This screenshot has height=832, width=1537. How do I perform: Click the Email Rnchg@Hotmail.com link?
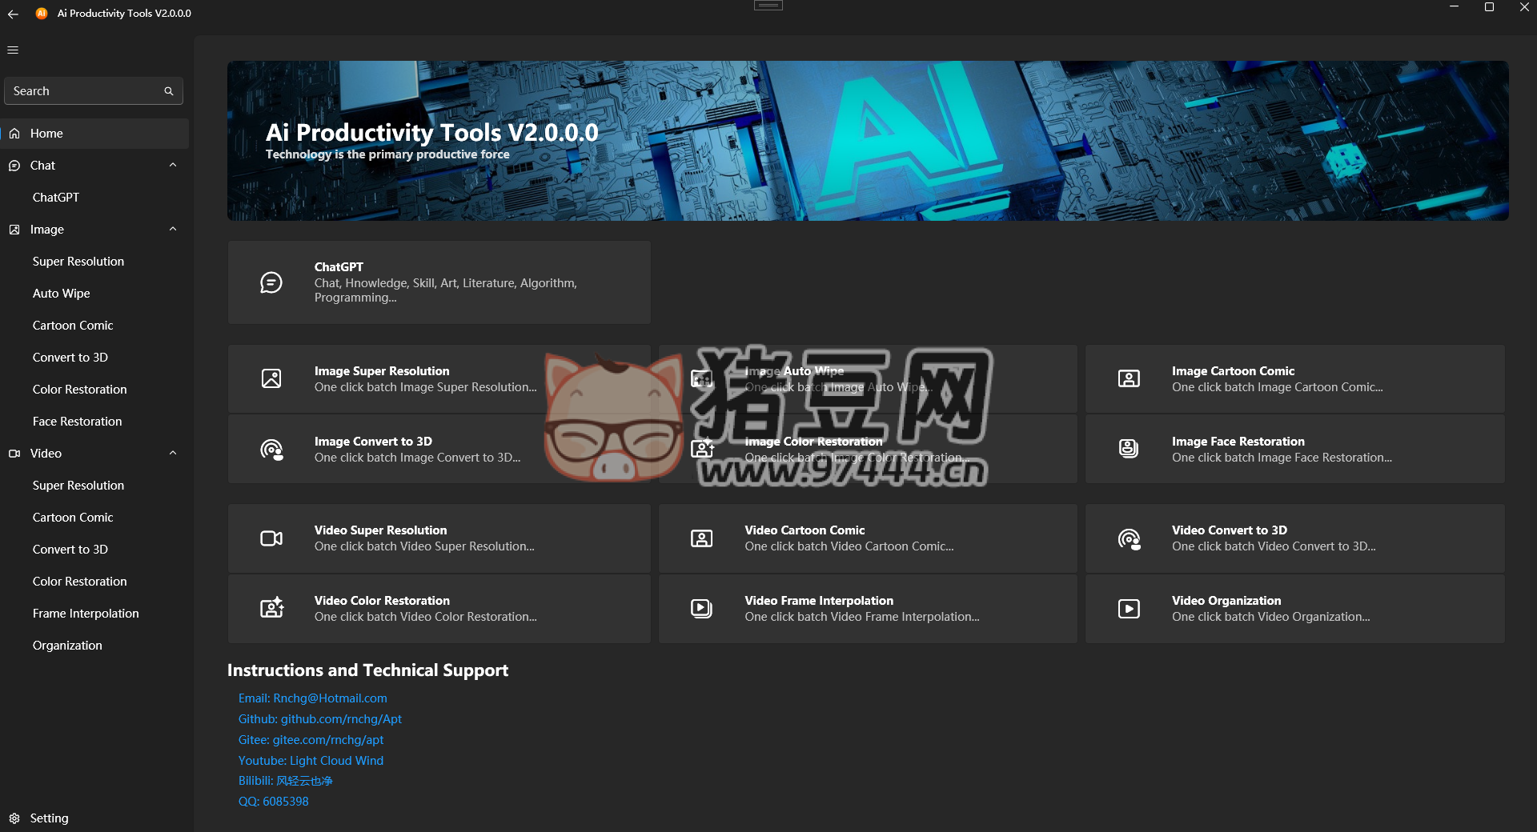coord(312,698)
